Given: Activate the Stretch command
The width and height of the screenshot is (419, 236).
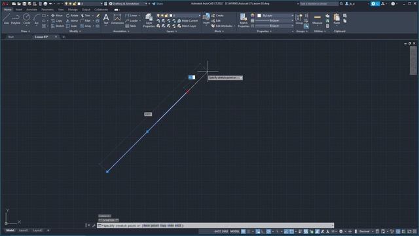Looking at the screenshot, I should click(58, 26).
